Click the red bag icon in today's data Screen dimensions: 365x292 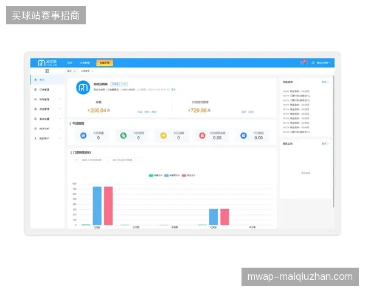[203, 135]
